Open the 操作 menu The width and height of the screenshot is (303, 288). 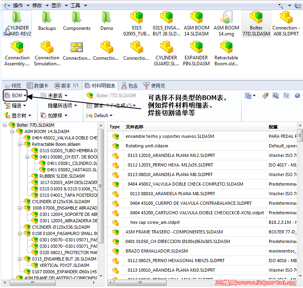click(x=21, y=6)
